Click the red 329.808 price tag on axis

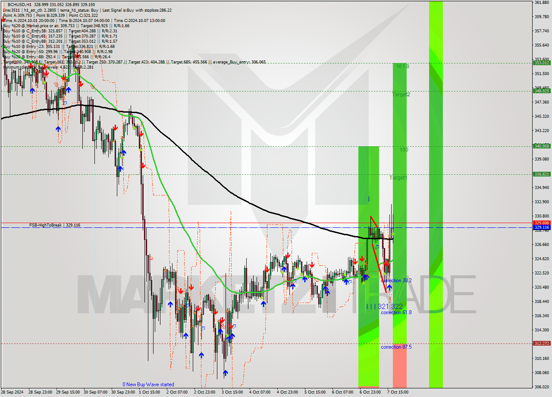point(542,223)
